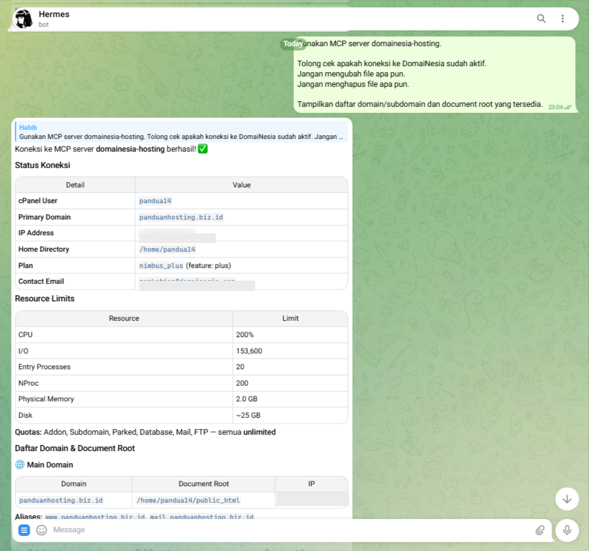This screenshot has width=589, height=551.
Task: Open search in the Hermes chat
Action: click(x=541, y=18)
